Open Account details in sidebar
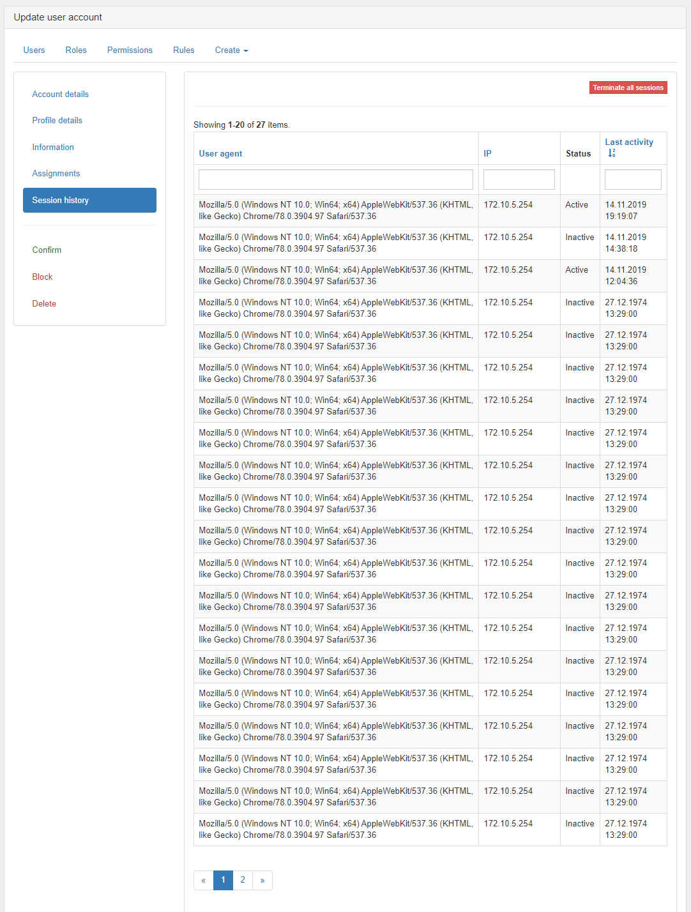 [61, 94]
